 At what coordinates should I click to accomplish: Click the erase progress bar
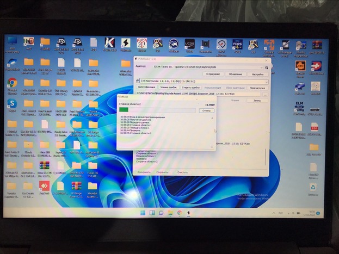tap(157, 110)
